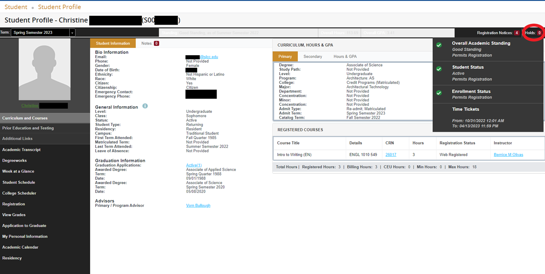Click the green check next to Overall Academic Standing
This screenshot has height=274, width=545.
point(439,45)
